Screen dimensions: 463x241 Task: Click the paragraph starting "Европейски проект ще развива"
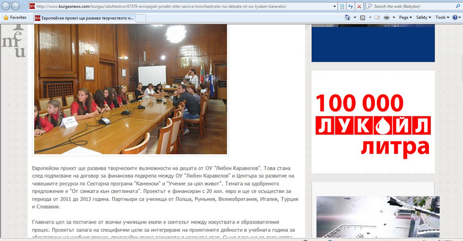tap(165, 187)
